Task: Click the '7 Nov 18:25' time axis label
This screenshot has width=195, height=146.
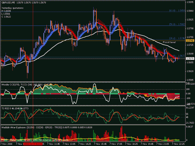Action: (131, 144)
